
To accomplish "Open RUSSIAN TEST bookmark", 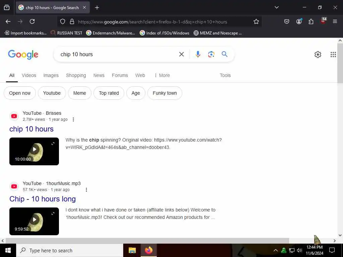I will 66,33.
